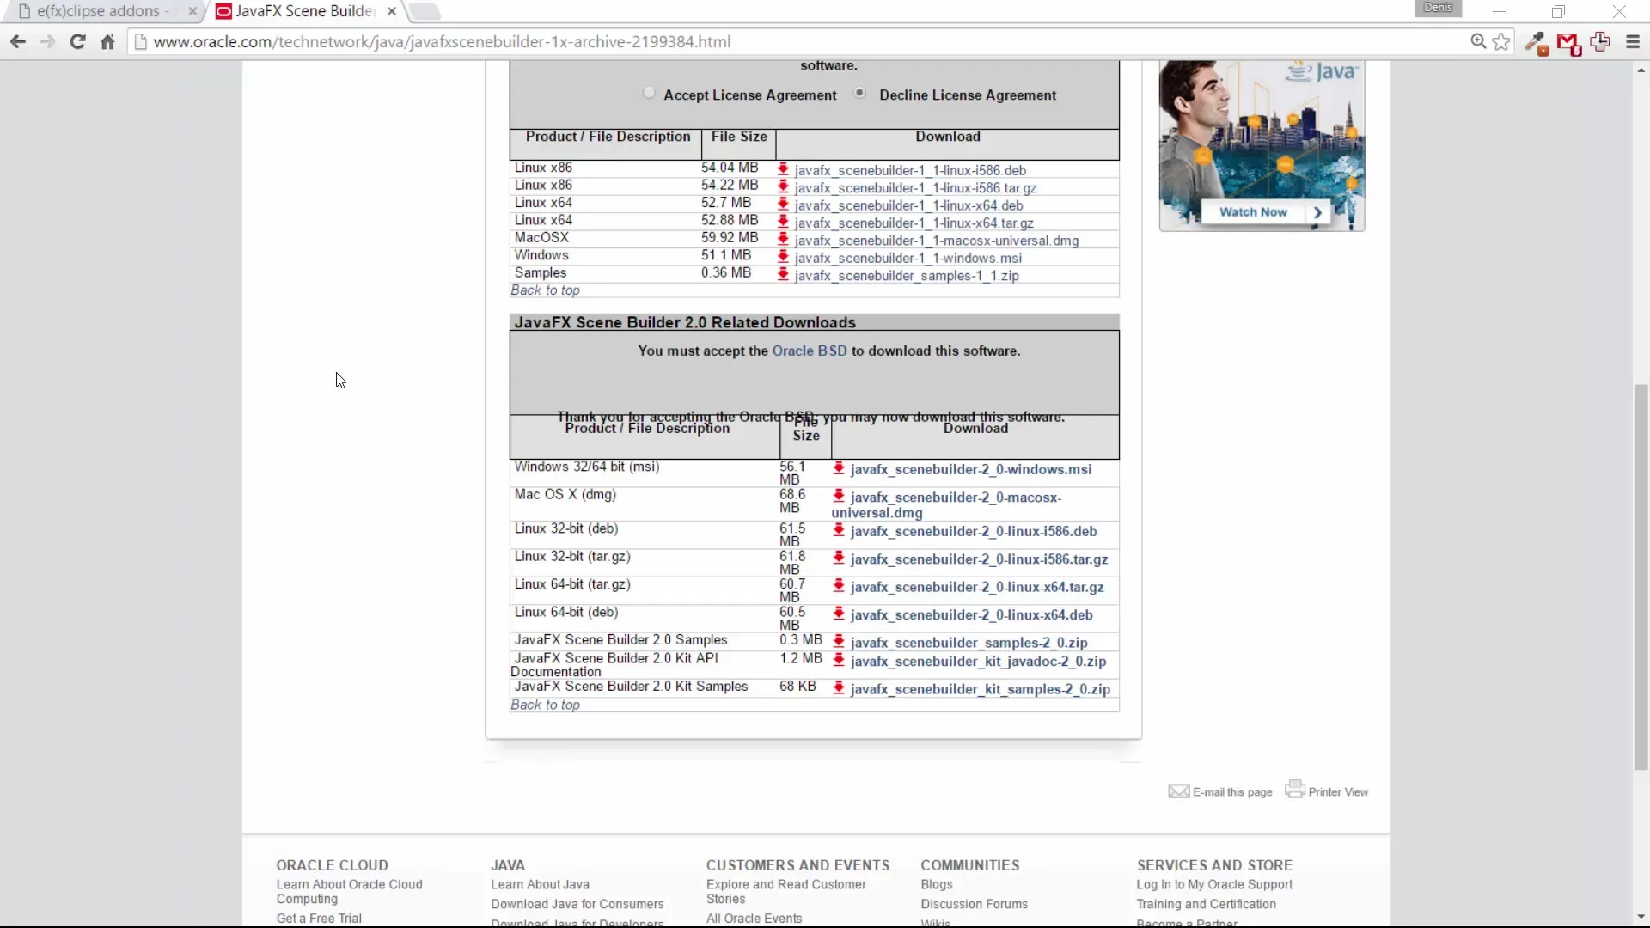The image size is (1650, 928).
Task: Open Log In to My Oracle Support link
Action: (1214, 884)
